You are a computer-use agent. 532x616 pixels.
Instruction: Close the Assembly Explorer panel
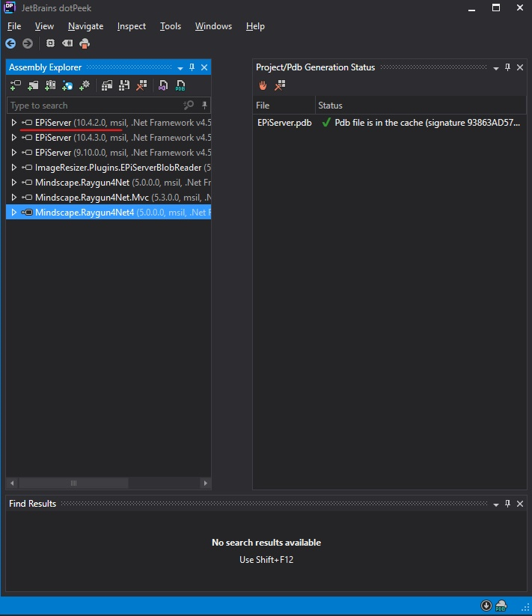click(204, 67)
